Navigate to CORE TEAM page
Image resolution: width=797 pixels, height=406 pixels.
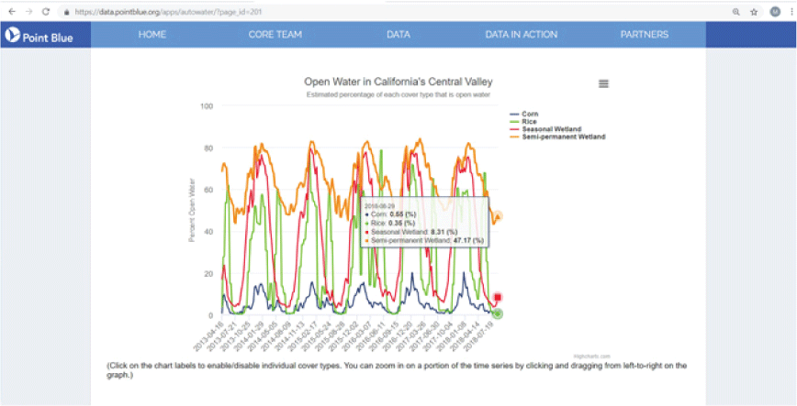[x=275, y=35]
